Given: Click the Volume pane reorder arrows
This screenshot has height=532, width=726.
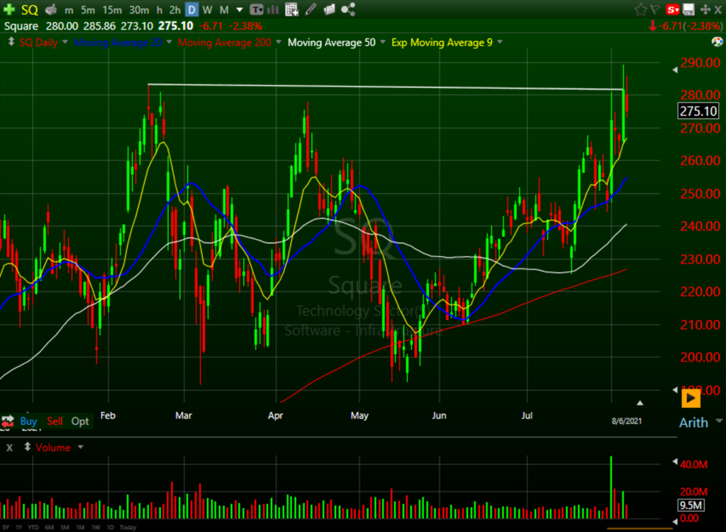Looking at the screenshot, I should [x=28, y=447].
